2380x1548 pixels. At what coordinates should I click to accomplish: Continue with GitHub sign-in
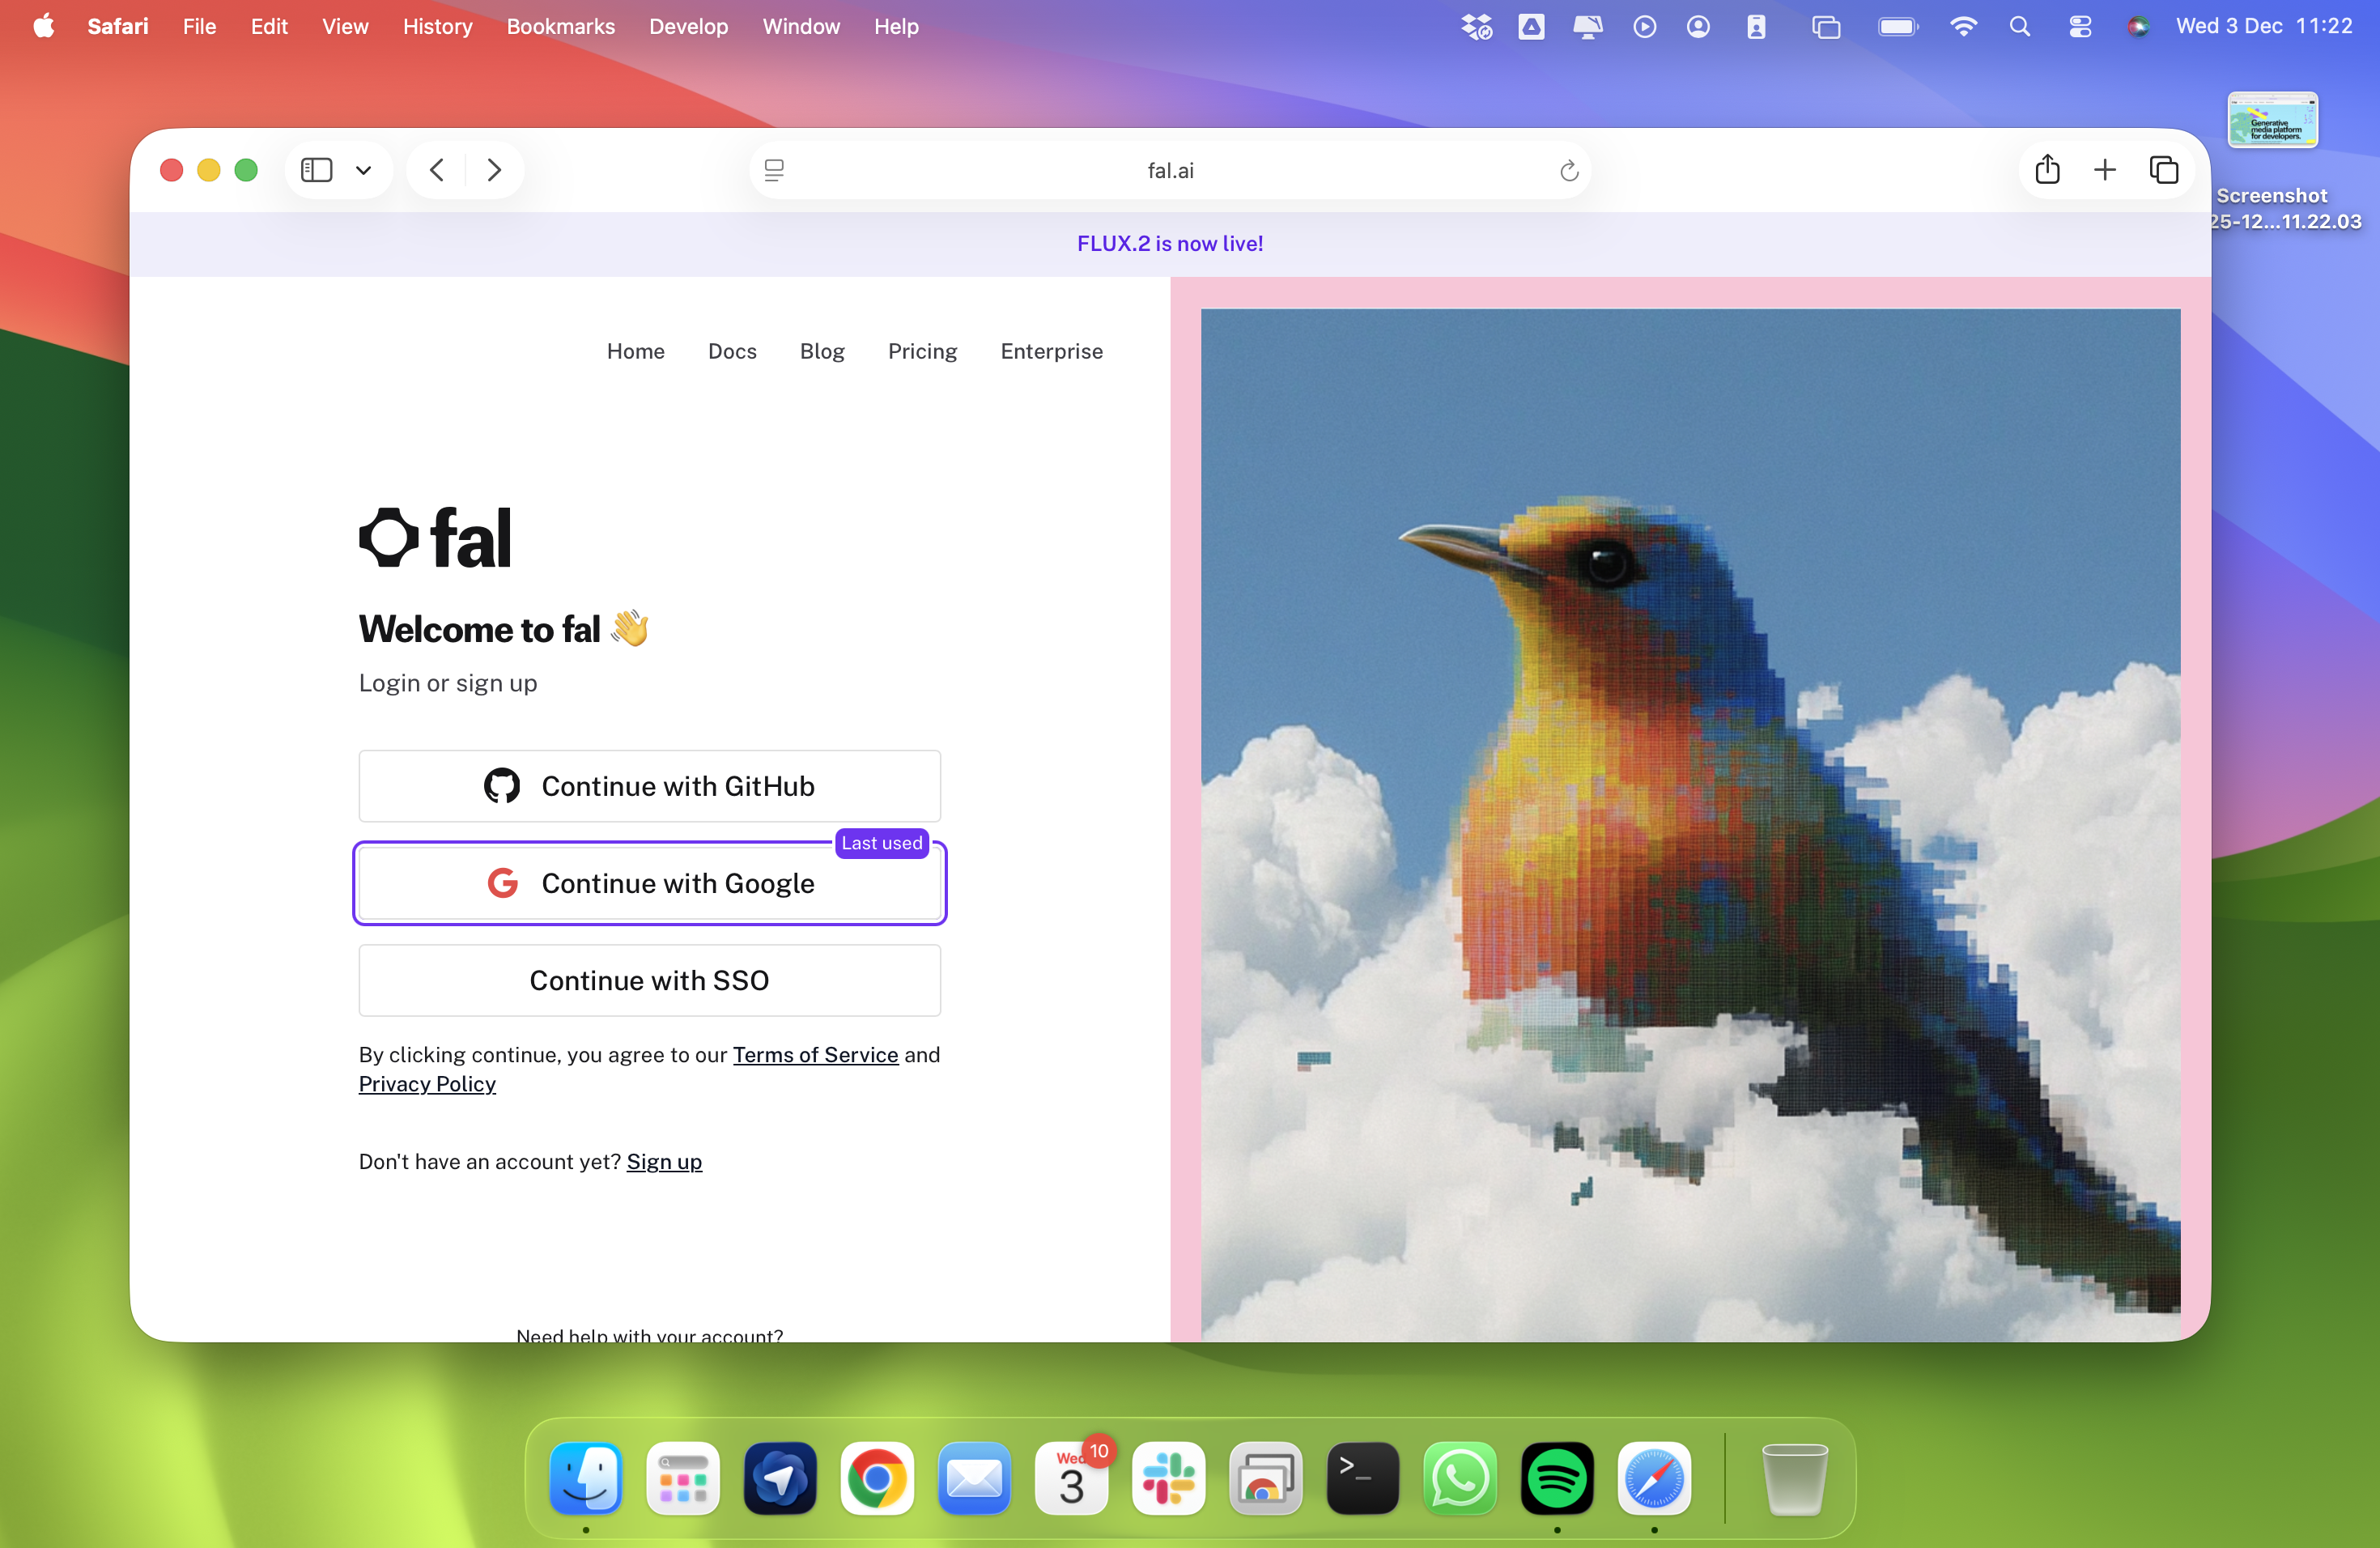coord(650,786)
